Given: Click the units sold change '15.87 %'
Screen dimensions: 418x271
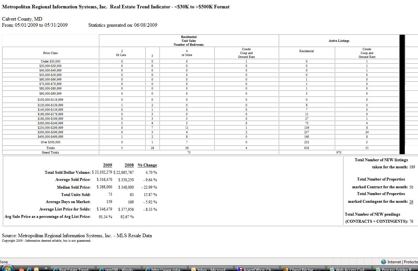Looking at the screenshot, I should 150,194.
